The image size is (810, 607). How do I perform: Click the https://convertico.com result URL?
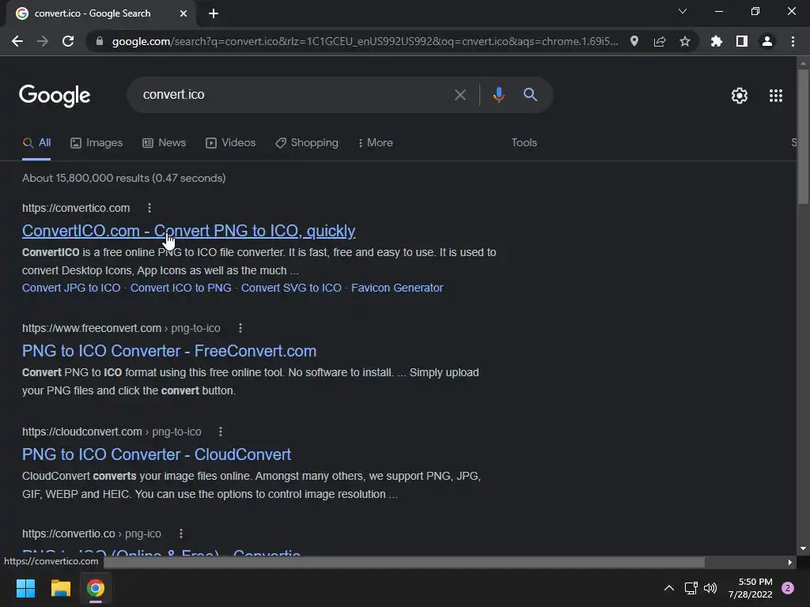[76, 208]
